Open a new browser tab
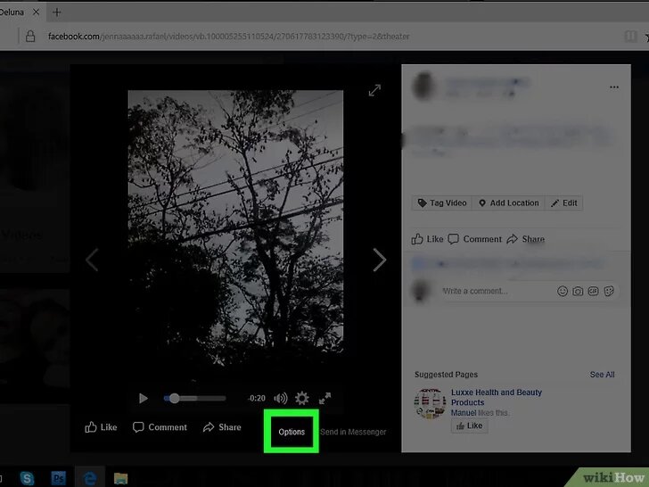The image size is (649, 487). (57, 12)
